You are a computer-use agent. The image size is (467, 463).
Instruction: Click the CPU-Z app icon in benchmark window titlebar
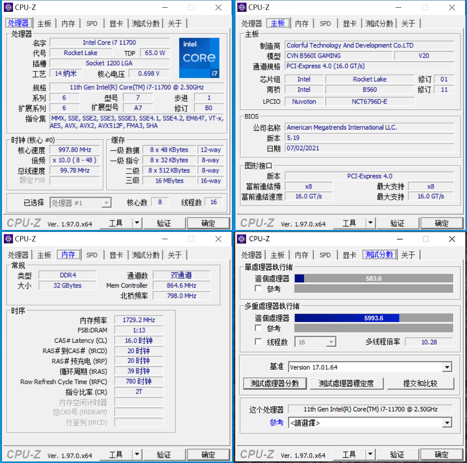pyautogui.click(x=242, y=238)
